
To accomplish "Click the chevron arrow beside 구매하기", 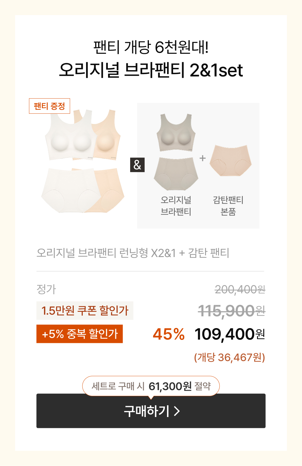I will tap(177, 411).
